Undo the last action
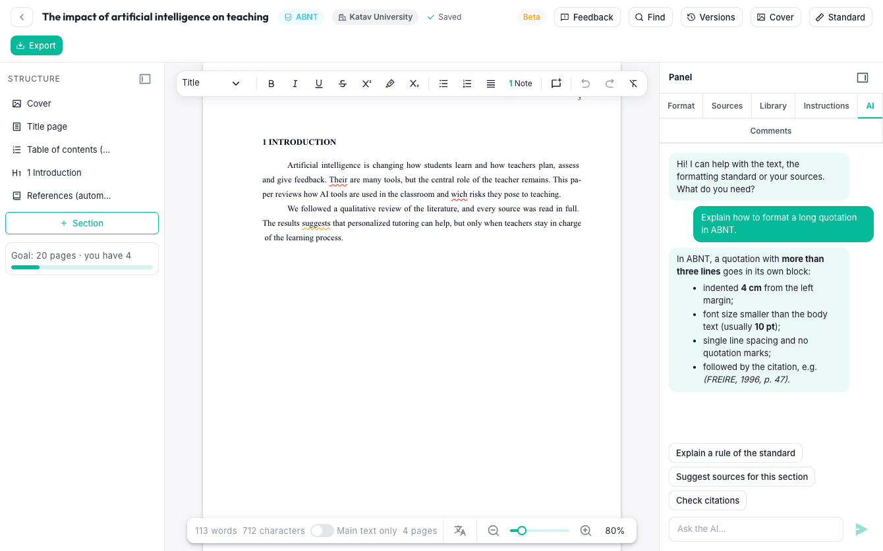Image resolution: width=883 pixels, height=551 pixels. coord(585,84)
